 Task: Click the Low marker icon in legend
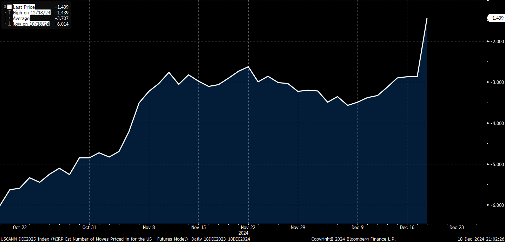click(x=9, y=24)
